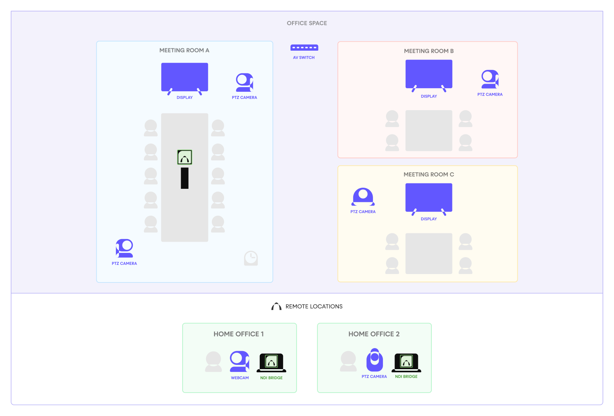
Task: Select Meeting Room C dome PTZ camera
Action: tap(363, 197)
